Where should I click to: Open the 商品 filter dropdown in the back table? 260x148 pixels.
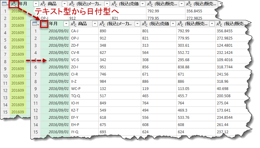[64, 4]
